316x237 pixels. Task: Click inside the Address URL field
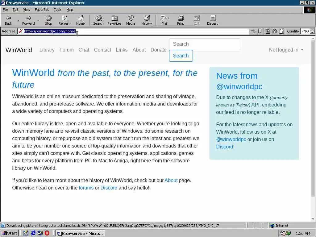[x=133, y=31]
